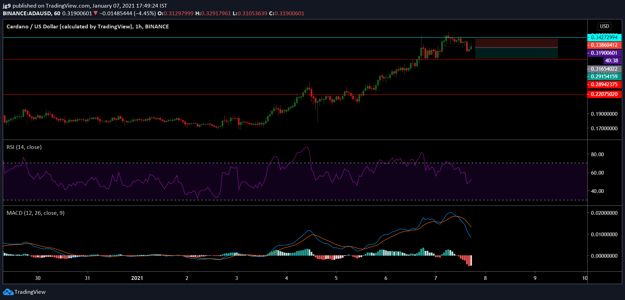This screenshot has width=625, height=300.
Task: Click the MACD 0.00000000 axis value
Action: pyautogui.click(x=604, y=256)
